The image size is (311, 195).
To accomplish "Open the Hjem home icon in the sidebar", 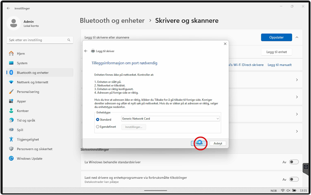I will pyautogui.click(x=11, y=53).
